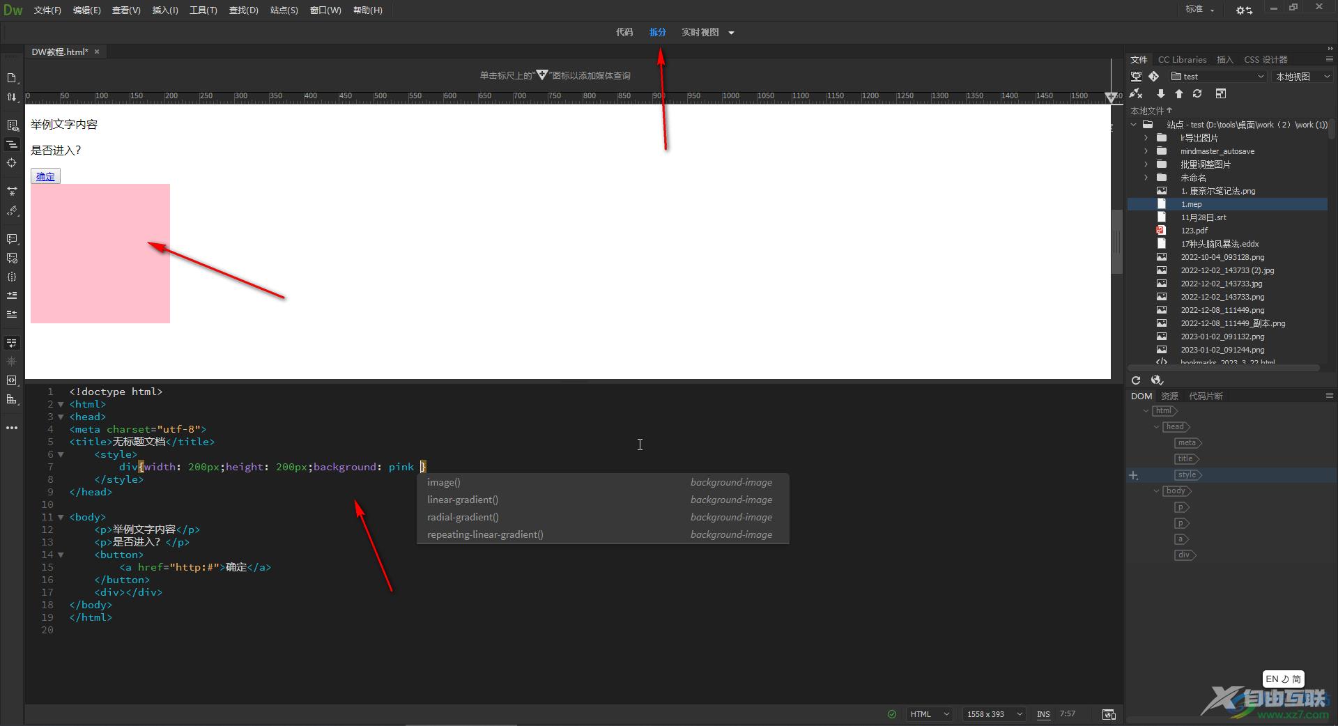Image resolution: width=1338 pixels, height=726 pixels.
Task: Open the test site dropdown
Action: point(1217,77)
